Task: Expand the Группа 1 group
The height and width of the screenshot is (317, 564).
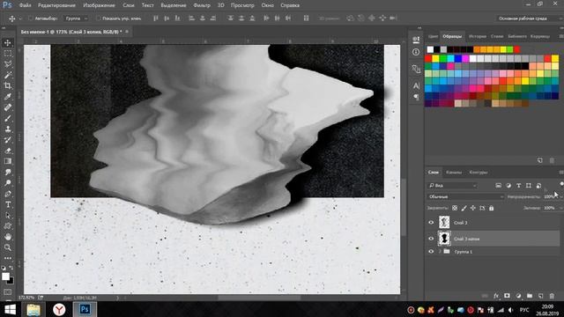Action: pos(440,252)
